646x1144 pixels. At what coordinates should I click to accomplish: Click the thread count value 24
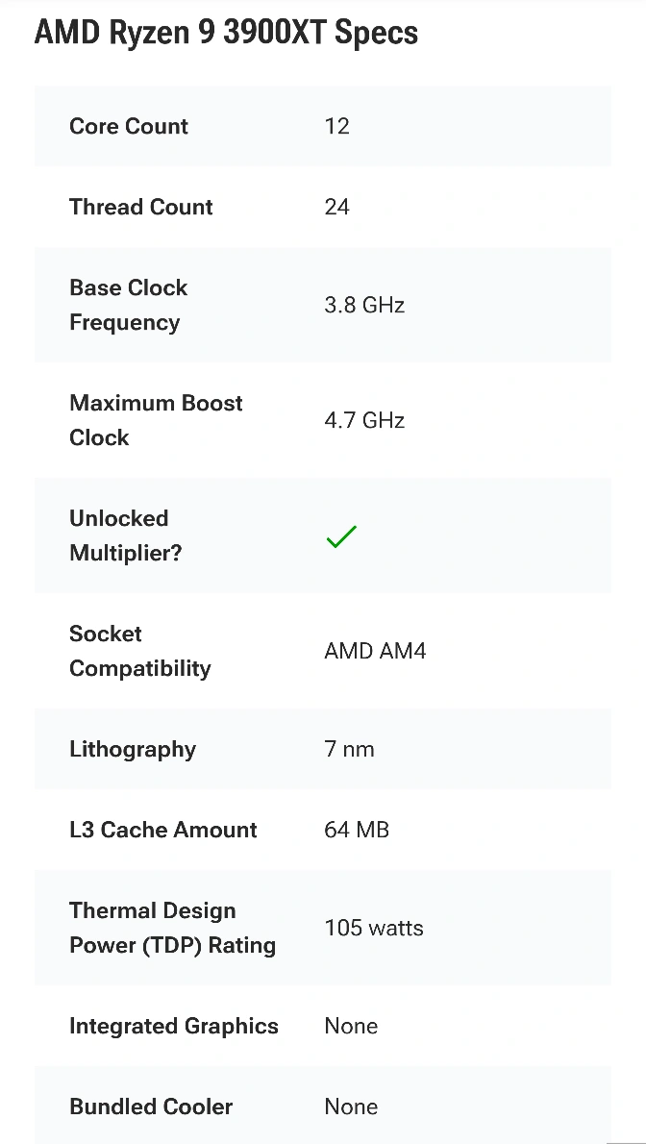[337, 208]
